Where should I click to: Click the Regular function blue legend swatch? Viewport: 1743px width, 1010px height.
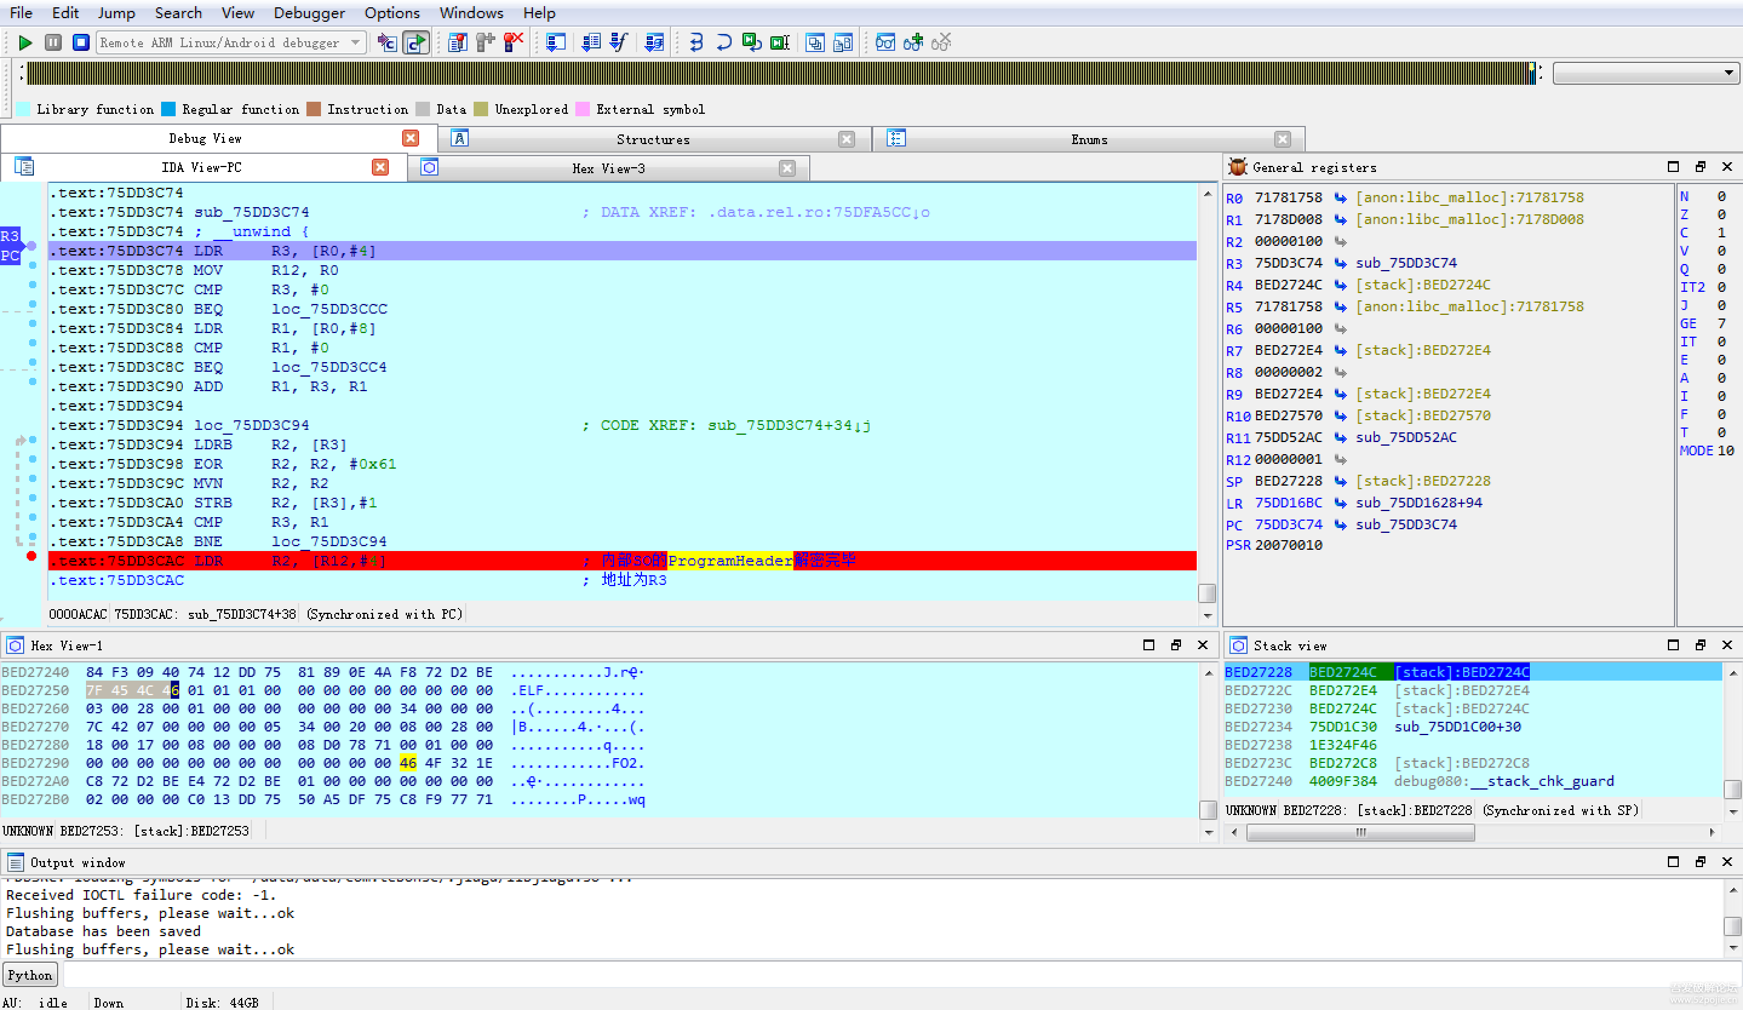point(168,109)
